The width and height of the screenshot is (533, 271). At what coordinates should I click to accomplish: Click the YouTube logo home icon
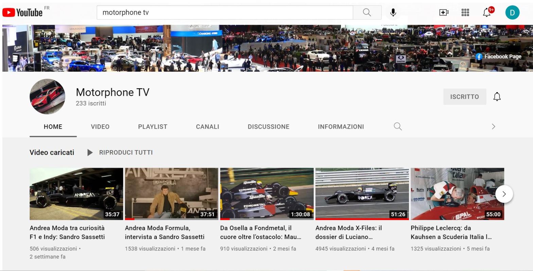tap(22, 13)
